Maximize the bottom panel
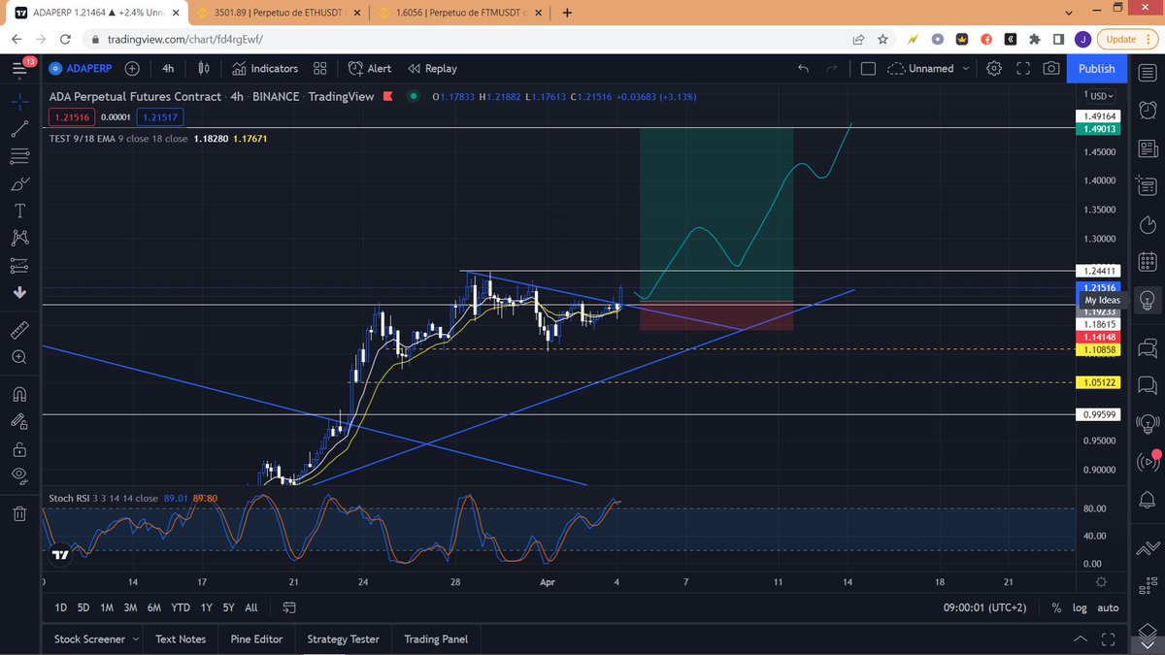The height and width of the screenshot is (655, 1165). (x=1108, y=639)
